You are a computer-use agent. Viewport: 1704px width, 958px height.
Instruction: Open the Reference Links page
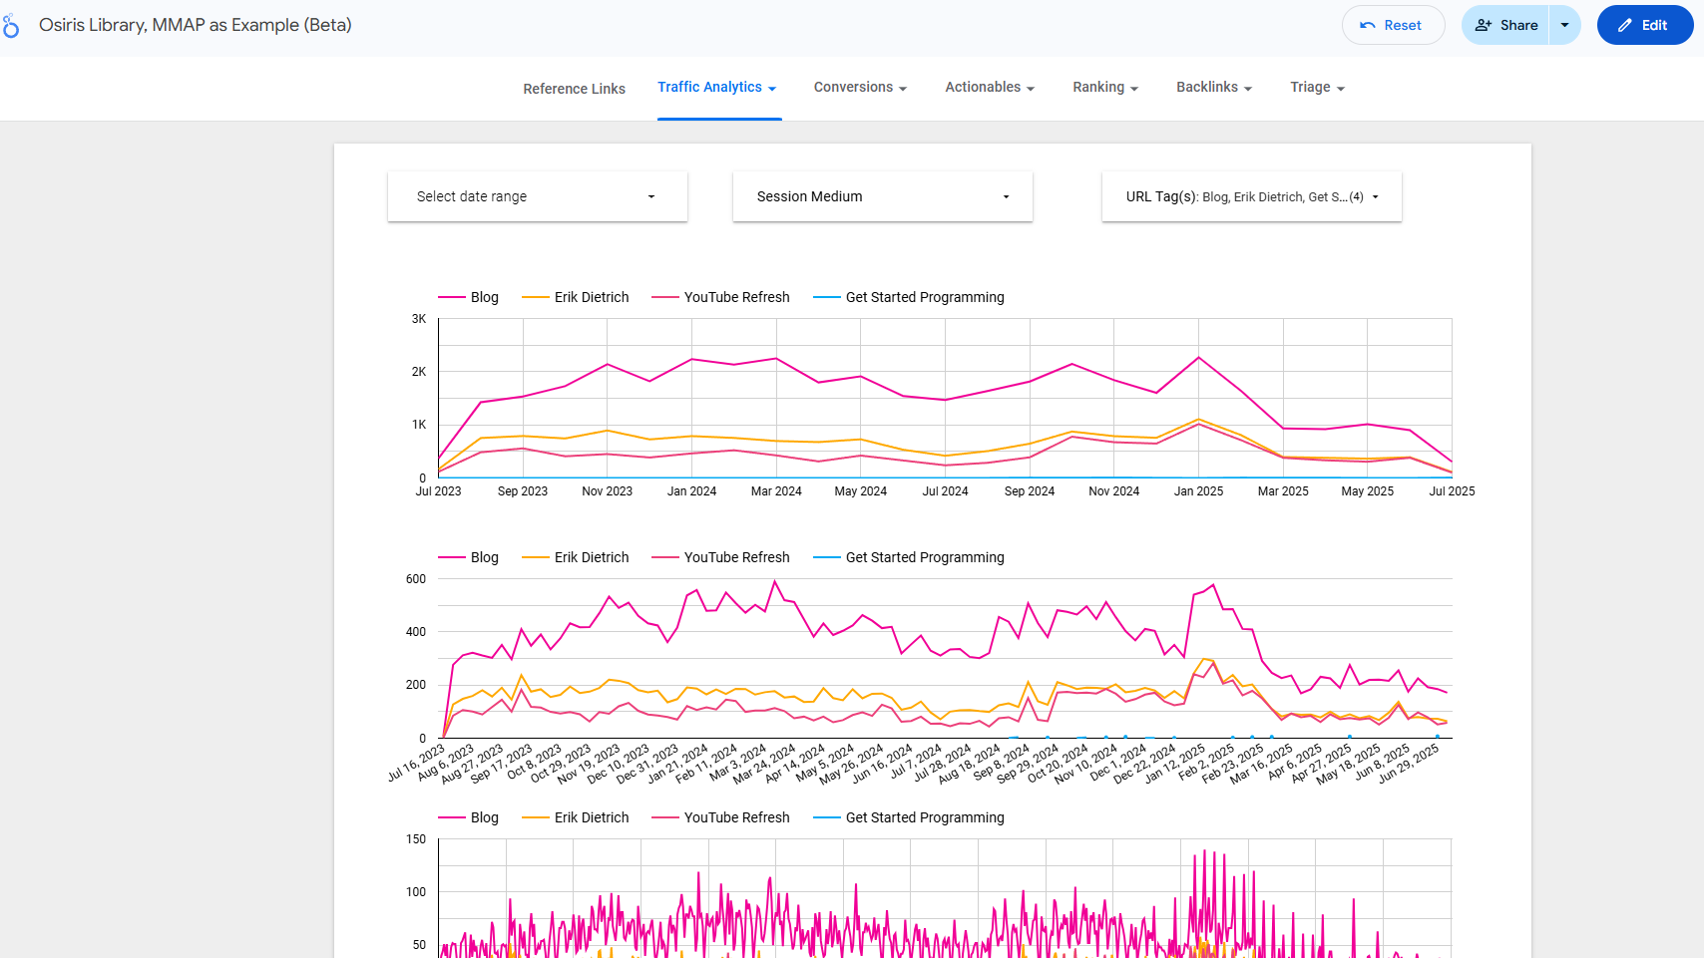[574, 89]
